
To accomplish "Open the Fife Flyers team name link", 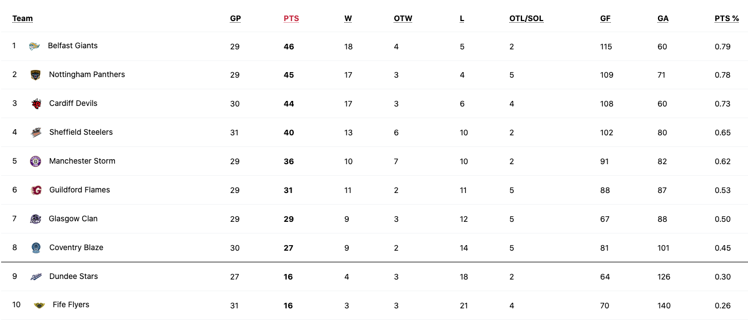I will (x=71, y=304).
